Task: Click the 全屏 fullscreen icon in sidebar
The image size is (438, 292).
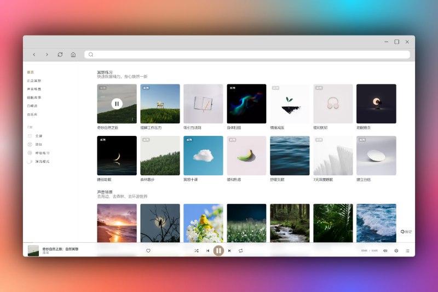Action: click(x=30, y=136)
